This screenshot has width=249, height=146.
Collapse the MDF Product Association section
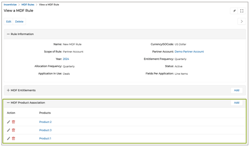click(x=8, y=103)
